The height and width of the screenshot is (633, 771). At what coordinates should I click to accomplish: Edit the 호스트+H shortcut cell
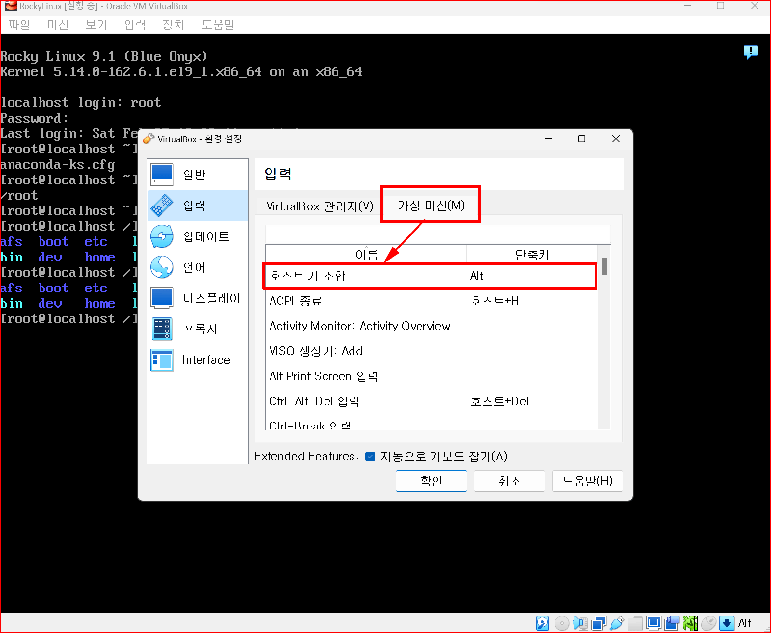click(532, 301)
